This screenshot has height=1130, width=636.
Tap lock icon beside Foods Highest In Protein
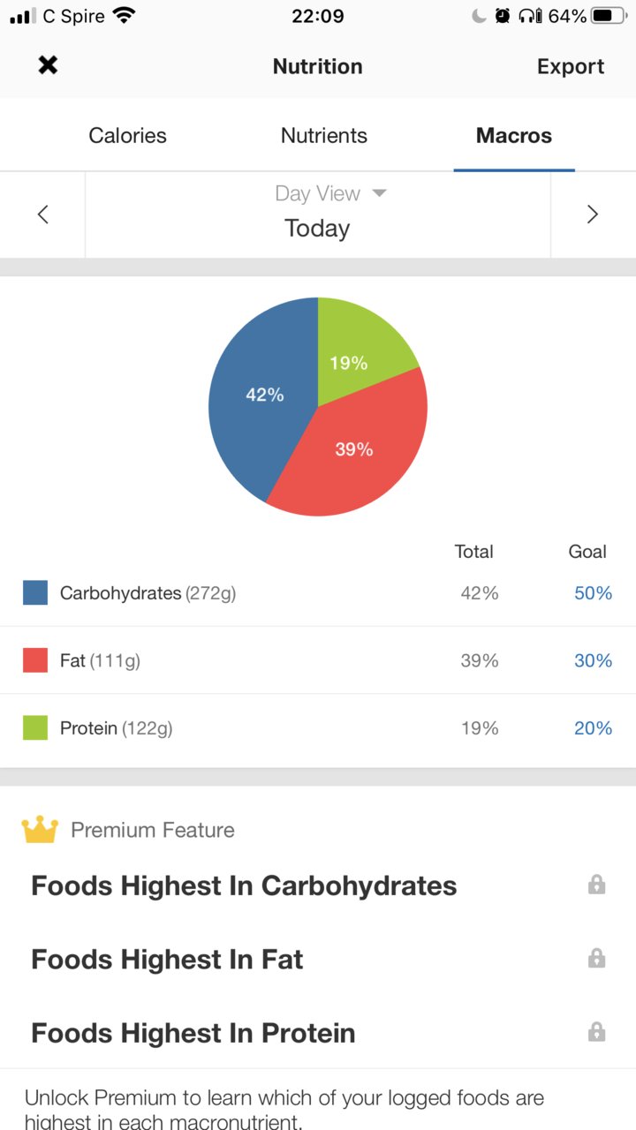pyautogui.click(x=597, y=1031)
